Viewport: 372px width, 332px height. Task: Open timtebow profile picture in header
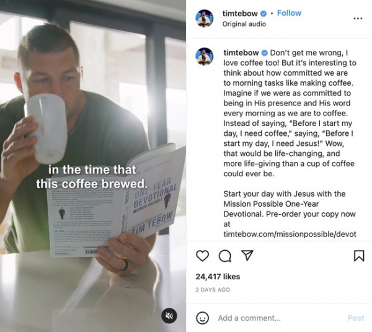point(204,18)
